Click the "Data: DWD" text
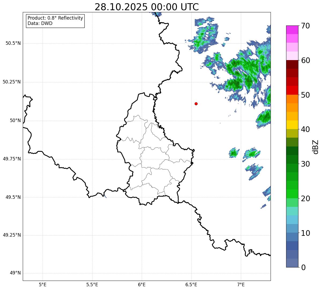The width and height of the screenshot is (322, 290). tap(40, 23)
